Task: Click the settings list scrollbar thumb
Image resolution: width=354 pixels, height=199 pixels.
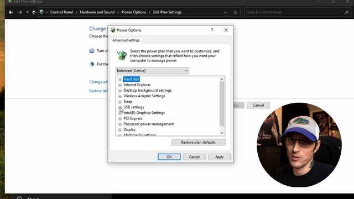Action: point(222,104)
